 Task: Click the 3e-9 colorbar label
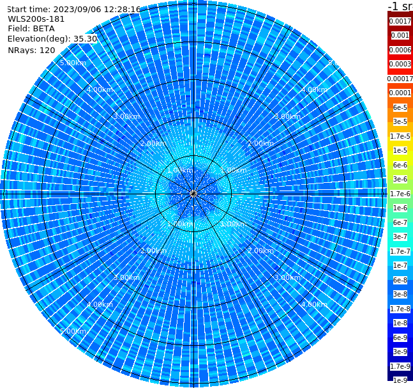[400, 352]
